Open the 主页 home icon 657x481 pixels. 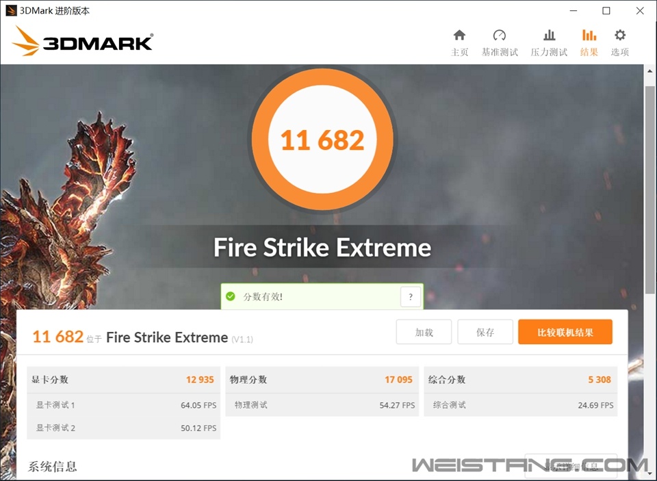[x=459, y=35]
